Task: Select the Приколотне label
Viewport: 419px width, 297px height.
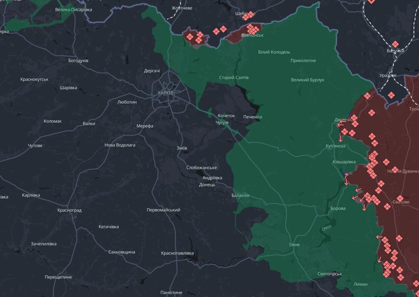Action: tap(303, 60)
